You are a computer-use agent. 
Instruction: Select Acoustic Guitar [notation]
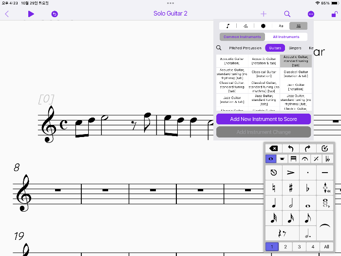click(x=232, y=61)
